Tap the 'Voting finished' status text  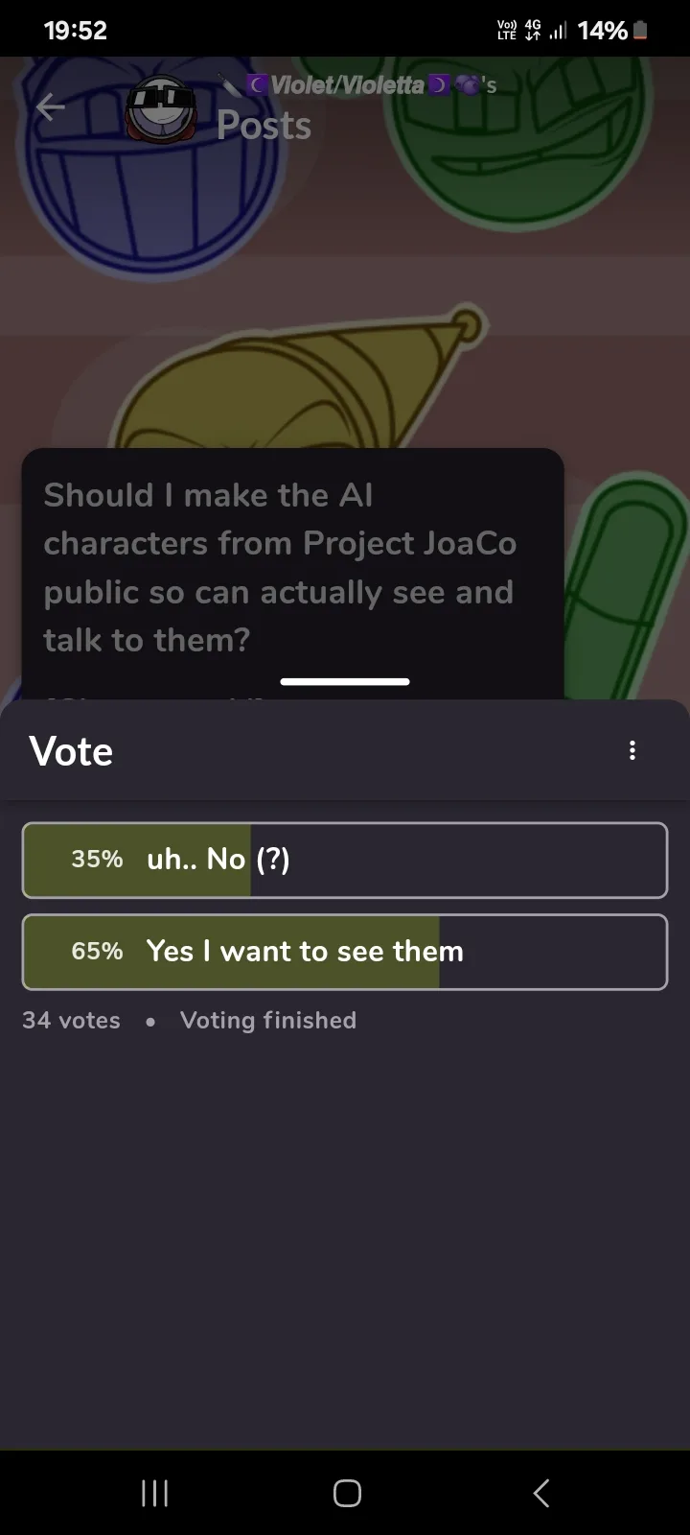268,1020
